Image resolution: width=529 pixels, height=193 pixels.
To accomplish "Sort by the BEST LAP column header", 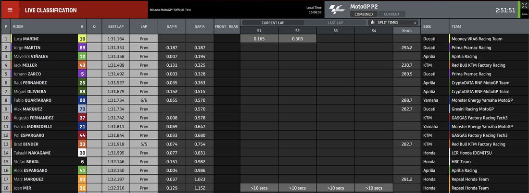I will [116, 26].
